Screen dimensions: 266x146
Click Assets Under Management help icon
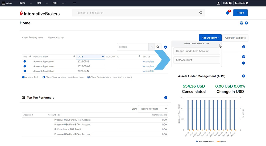244,76
